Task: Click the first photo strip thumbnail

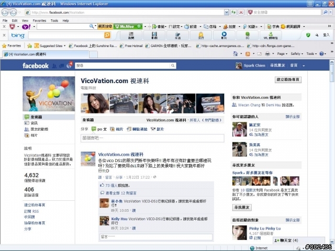Action: (x=95, y=104)
